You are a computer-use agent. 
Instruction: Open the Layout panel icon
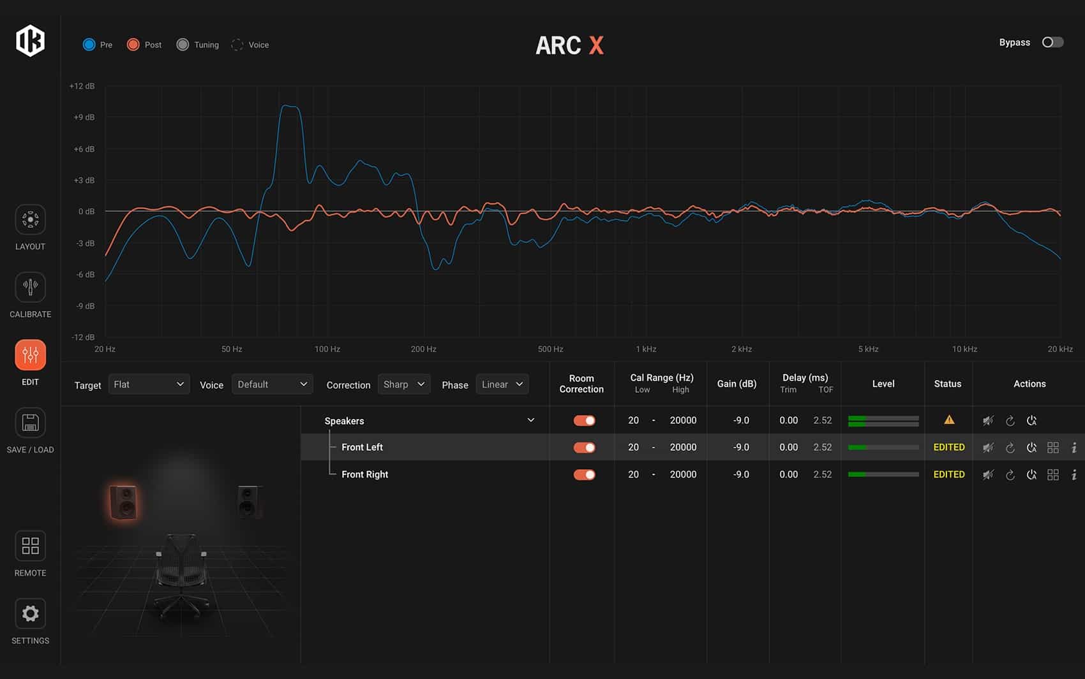point(30,220)
